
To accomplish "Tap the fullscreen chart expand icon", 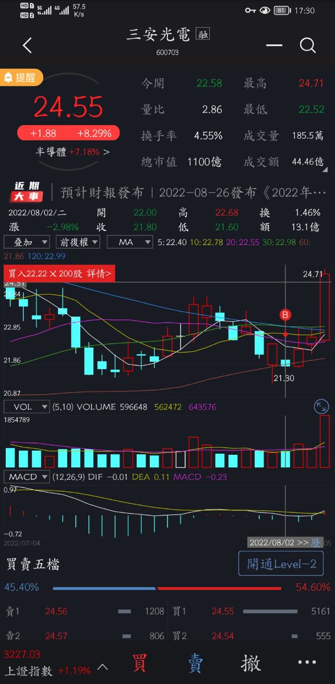I will point(321,407).
